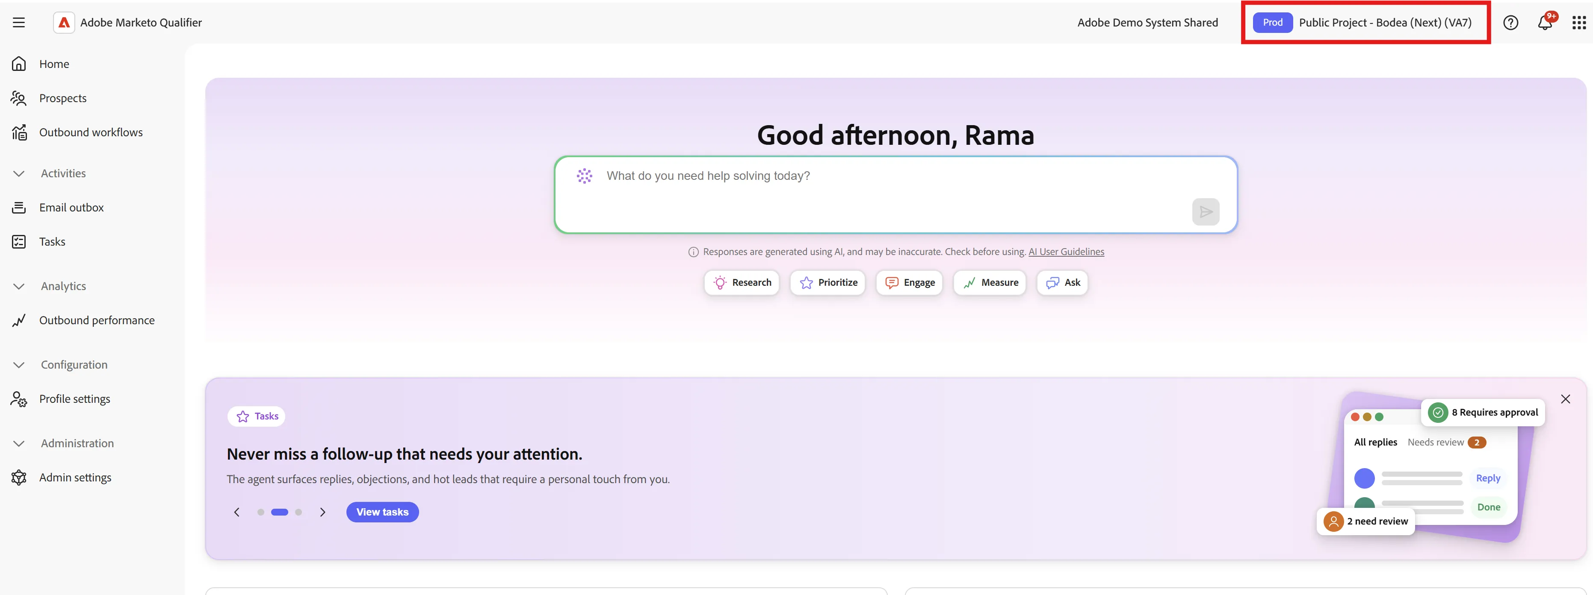Go to next banner slide
The height and width of the screenshot is (595, 1593).
pyautogui.click(x=322, y=512)
